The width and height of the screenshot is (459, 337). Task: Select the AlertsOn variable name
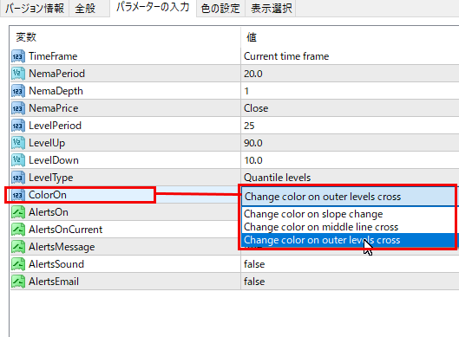[49, 212]
